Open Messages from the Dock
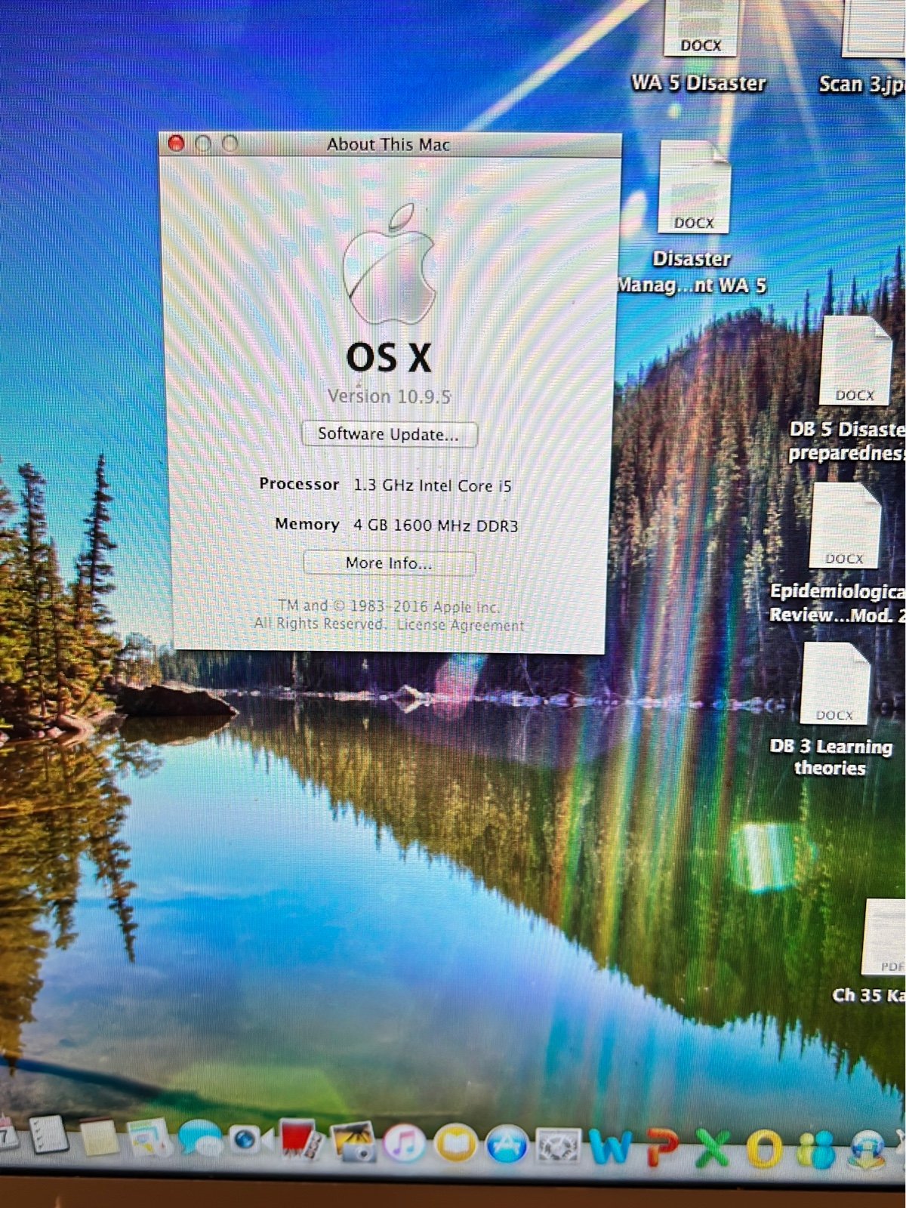Viewport: 906px width, 1208px height. 199,1139
